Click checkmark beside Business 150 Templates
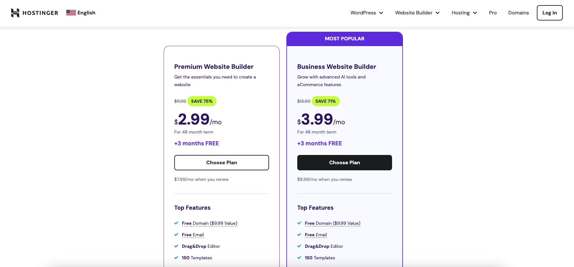 click(x=299, y=258)
